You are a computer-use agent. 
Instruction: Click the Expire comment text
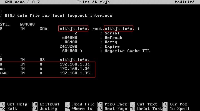112,46
